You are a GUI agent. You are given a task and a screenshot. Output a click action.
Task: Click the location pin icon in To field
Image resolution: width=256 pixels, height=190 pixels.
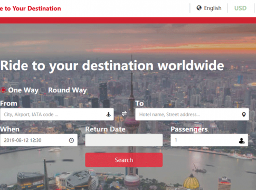tap(244, 115)
